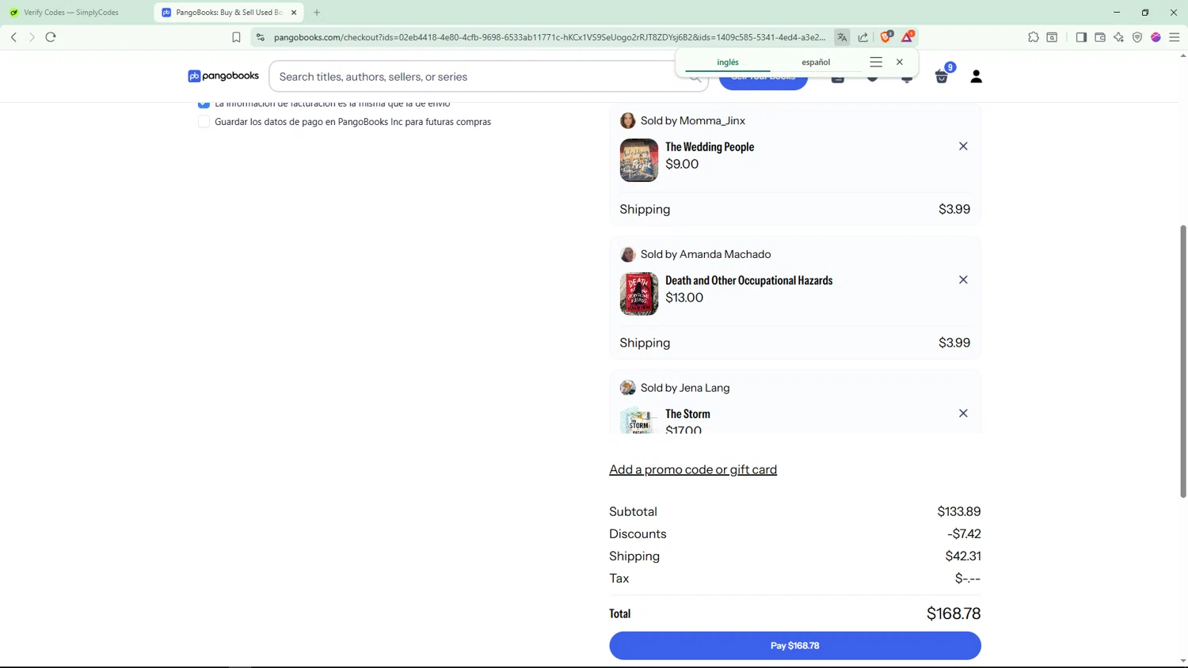Open The Wedding People title link
The image size is (1188, 668).
(x=710, y=147)
